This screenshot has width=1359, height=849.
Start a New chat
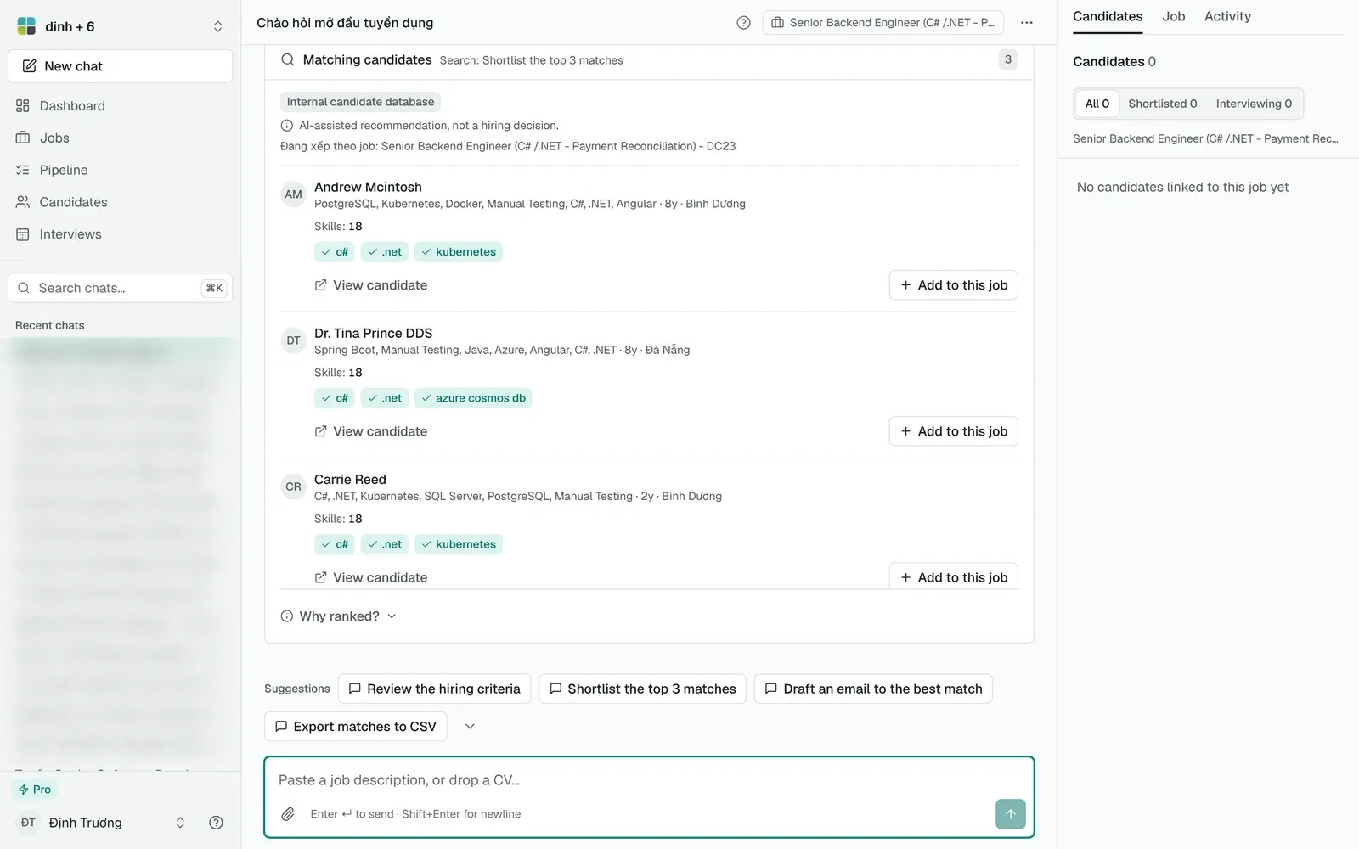click(x=121, y=66)
